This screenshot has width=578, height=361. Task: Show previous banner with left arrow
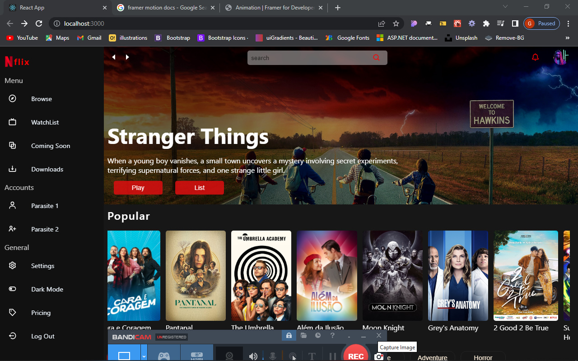pyautogui.click(x=114, y=57)
